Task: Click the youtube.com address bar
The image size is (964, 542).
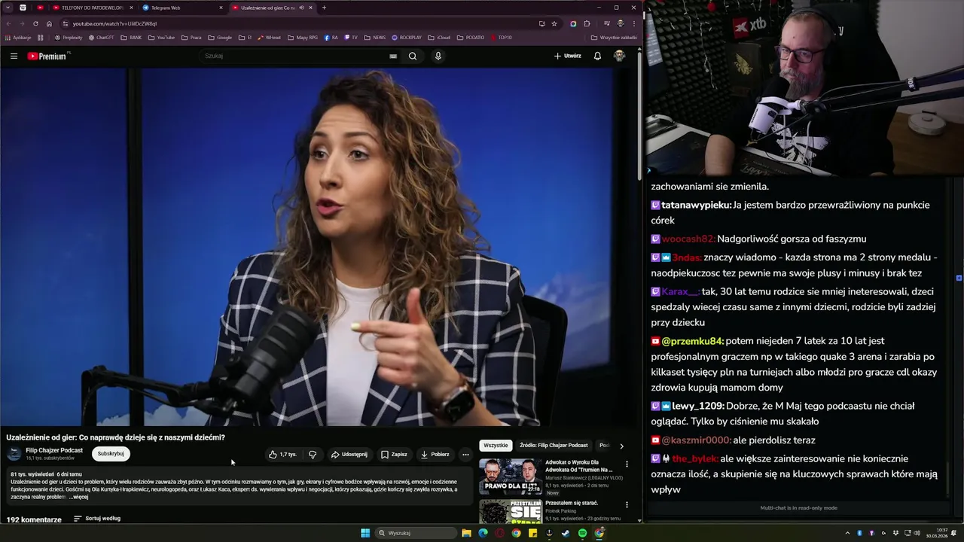Action: 301,23
